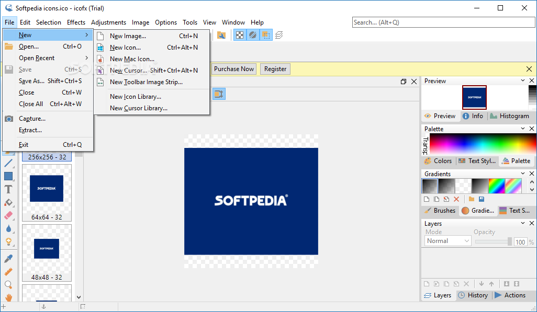Screen dimensions: 537x312
Task: Select the Hand pan tool
Action: [8, 297]
